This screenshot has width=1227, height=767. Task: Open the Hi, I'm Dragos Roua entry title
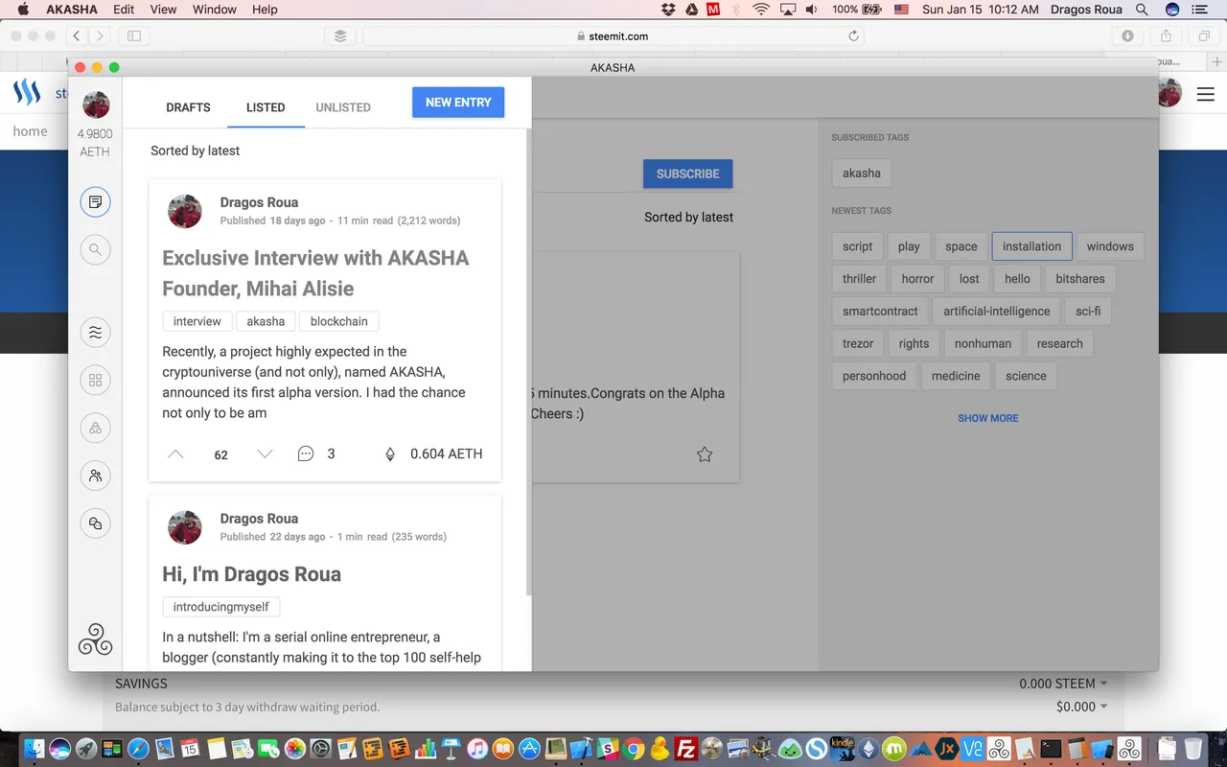coord(252,574)
